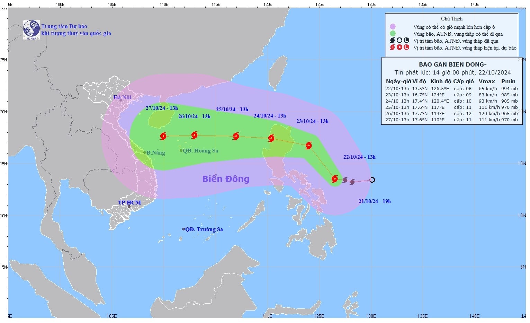
Task: Click 'Trung tâm Dự báo' header text
Action: pyautogui.click(x=64, y=26)
